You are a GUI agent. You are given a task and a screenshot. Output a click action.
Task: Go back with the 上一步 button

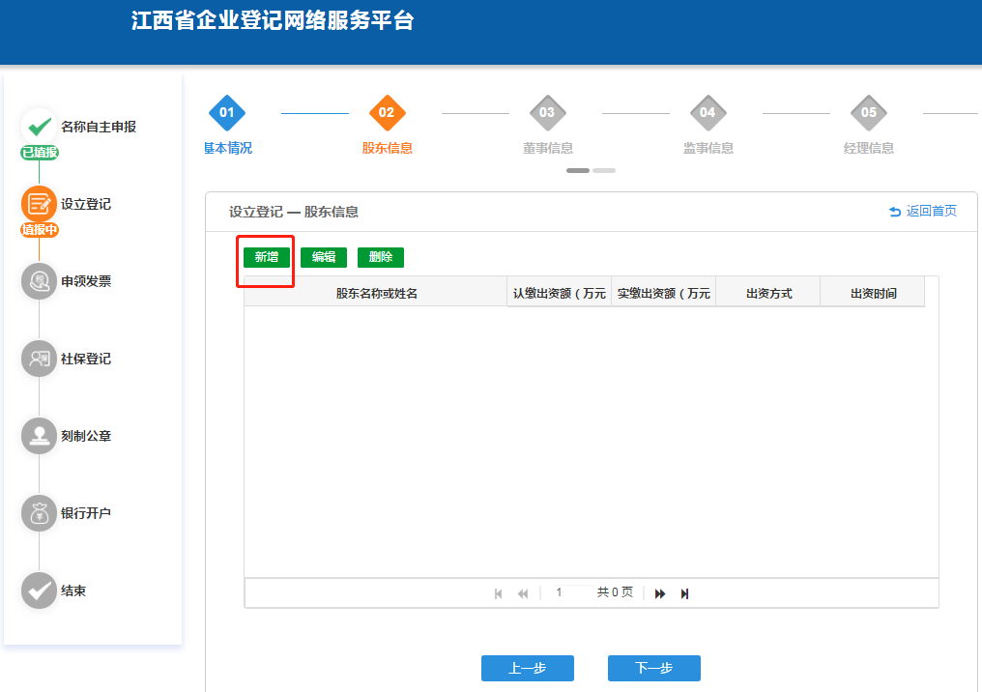point(527,668)
